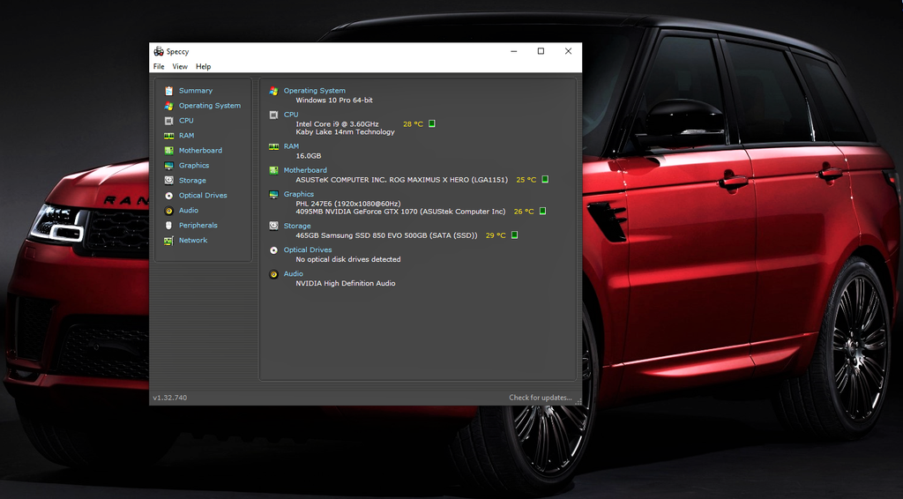Click the Operating System heading link in summary
The width and height of the screenshot is (903, 499).
[x=315, y=90]
